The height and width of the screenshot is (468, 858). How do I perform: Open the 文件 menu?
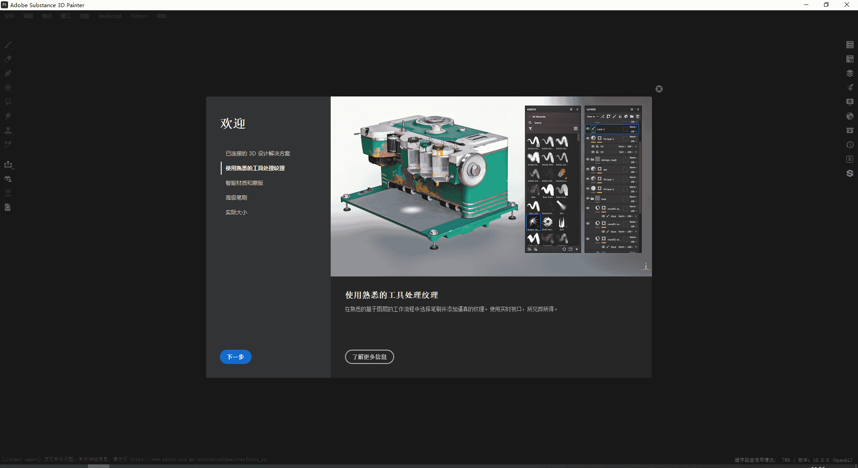click(x=9, y=16)
